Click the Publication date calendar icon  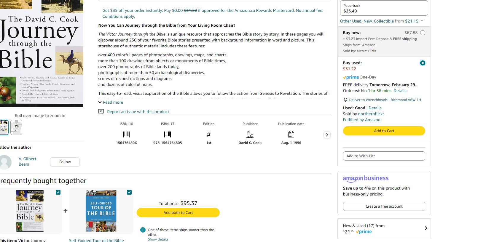(x=291, y=134)
